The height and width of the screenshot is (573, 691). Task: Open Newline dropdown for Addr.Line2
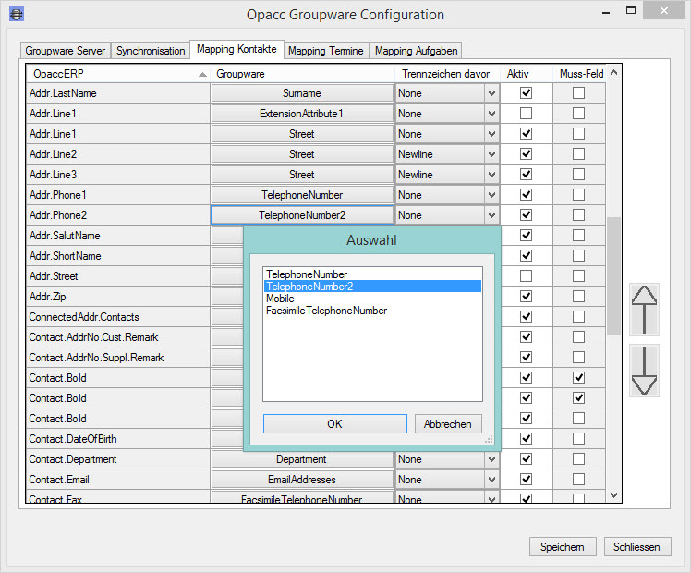(491, 153)
